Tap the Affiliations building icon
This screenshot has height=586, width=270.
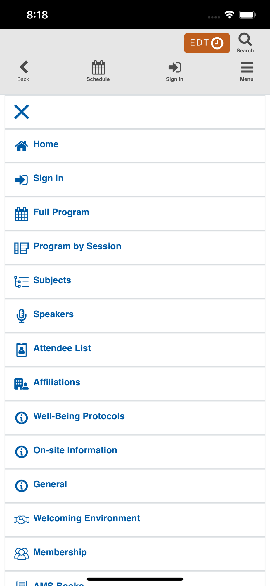21,384
